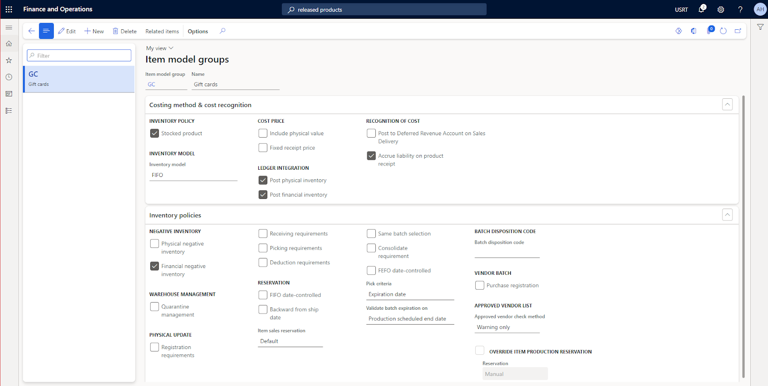
Task: Collapse the Inventory policies section
Action: point(727,215)
